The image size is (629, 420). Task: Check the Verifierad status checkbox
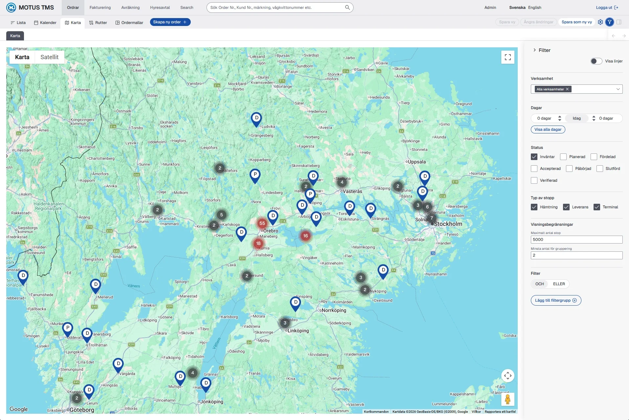point(534,180)
